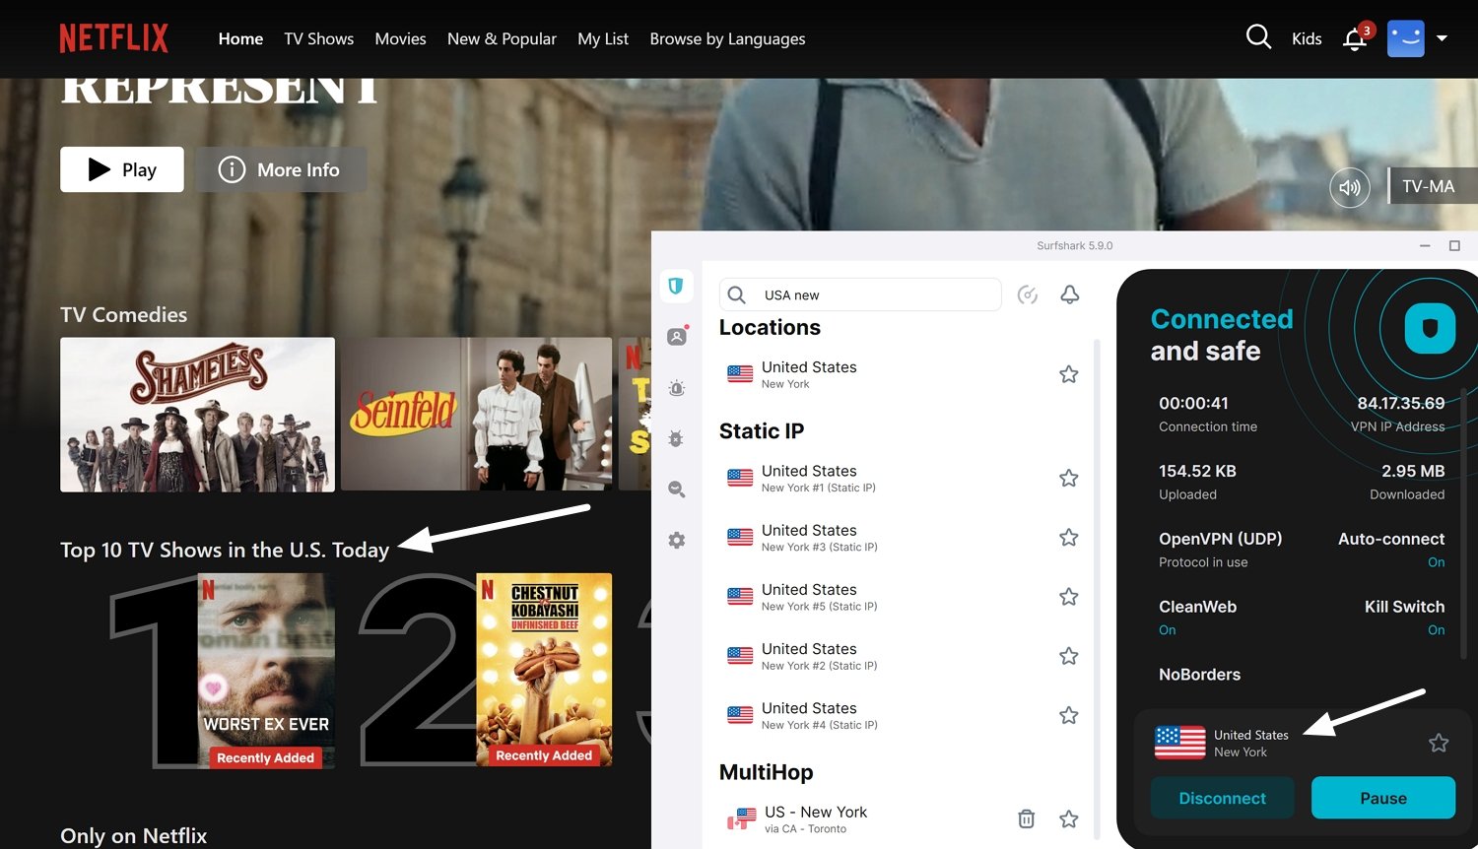Switch to Kids profile link
This screenshot has height=849, width=1478.
coord(1307,38)
